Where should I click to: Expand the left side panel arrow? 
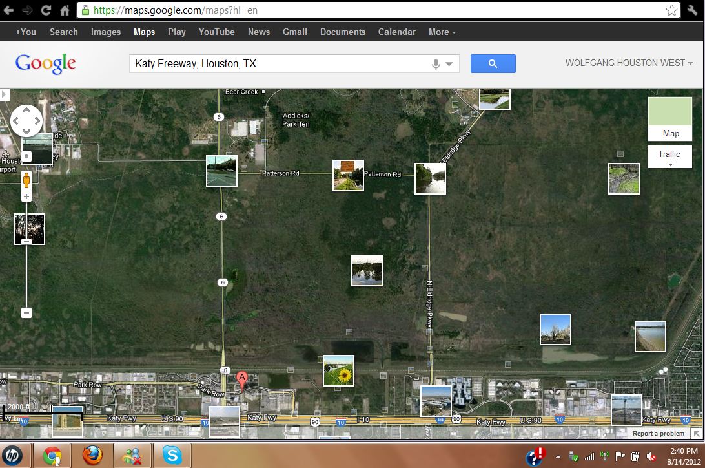[5, 94]
